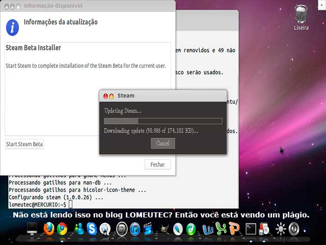Click the Steam update download progress bar

pos(163,121)
